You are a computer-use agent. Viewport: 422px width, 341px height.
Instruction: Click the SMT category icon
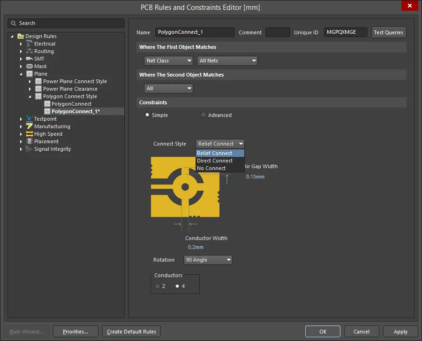click(30, 59)
